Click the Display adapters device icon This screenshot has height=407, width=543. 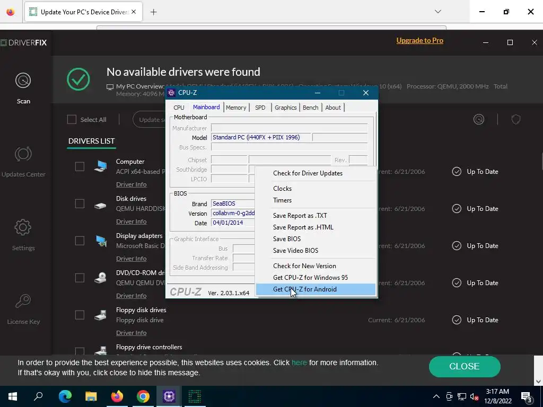coord(101,241)
